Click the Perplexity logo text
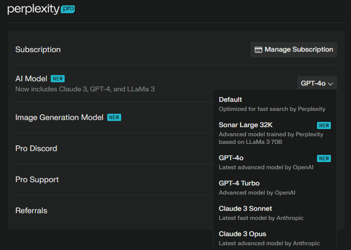 click(x=34, y=9)
